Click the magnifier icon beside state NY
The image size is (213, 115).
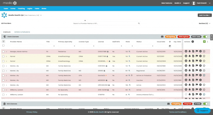click(x=129, y=71)
